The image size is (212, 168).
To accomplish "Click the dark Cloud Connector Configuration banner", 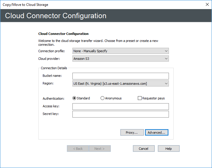I will coord(106,16).
